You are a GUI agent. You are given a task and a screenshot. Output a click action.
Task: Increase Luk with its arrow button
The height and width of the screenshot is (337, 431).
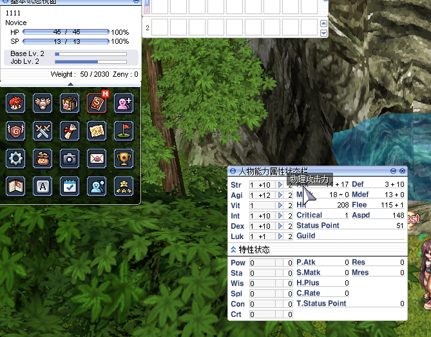(x=280, y=236)
